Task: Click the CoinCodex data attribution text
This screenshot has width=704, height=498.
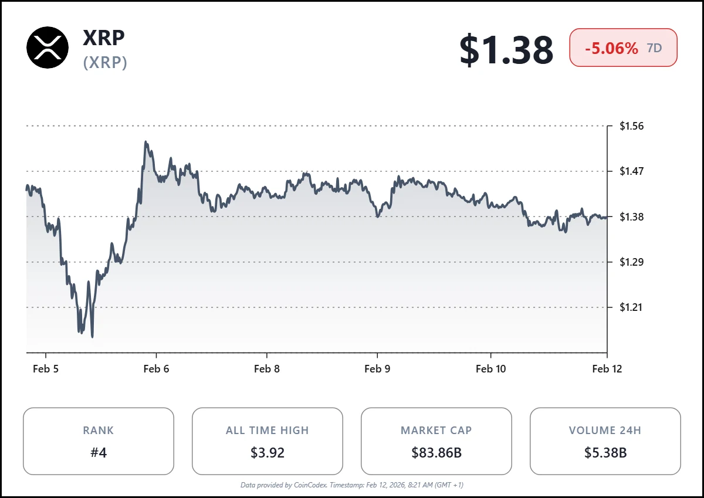Action: tap(352, 485)
